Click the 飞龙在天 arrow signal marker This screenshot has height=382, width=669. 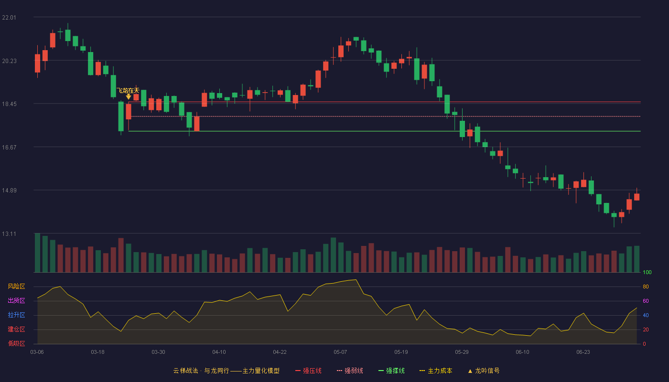pyautogui.click(x=129, y=96)
